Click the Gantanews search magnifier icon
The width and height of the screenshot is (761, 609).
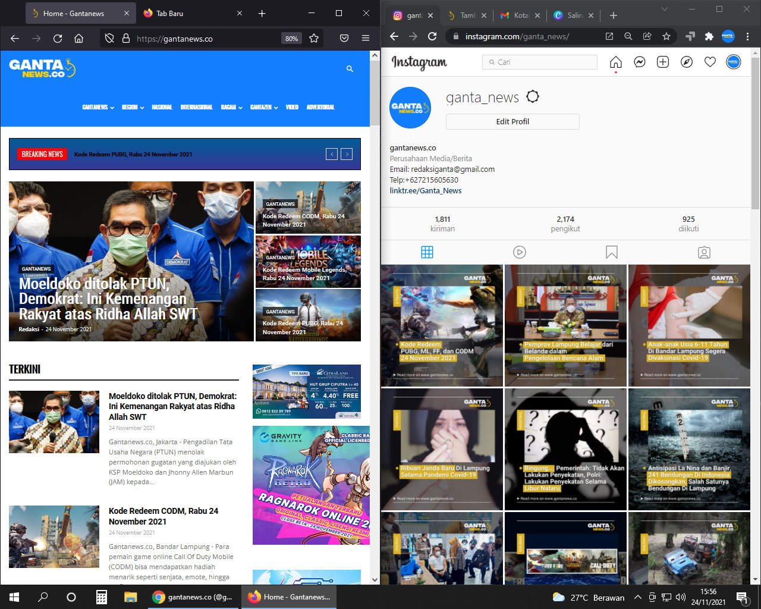point(350,69)
